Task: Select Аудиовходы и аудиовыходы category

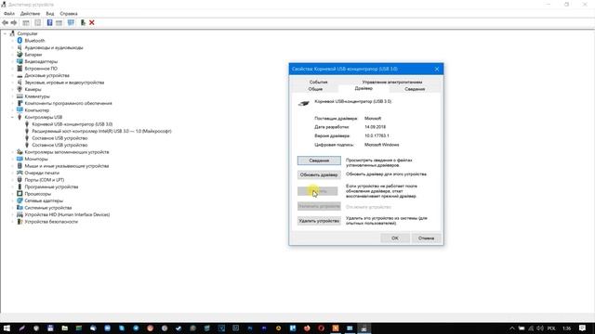Action: pyautogui.click(x=54, y=47)
